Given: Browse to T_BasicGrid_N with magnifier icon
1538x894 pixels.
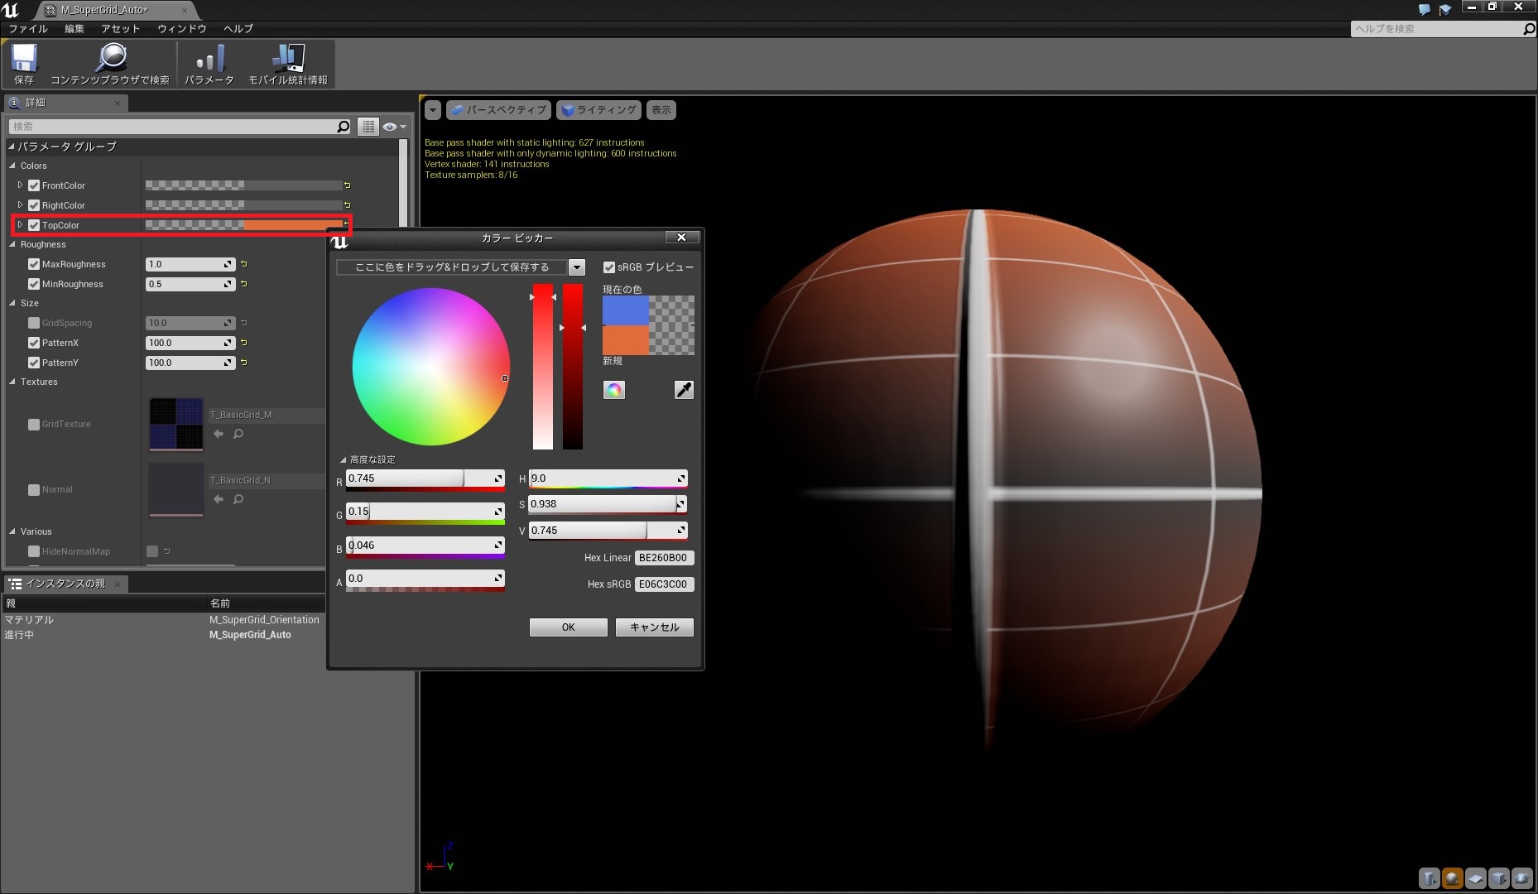Looking at the screenshot, I should click(x=238, y=499).
